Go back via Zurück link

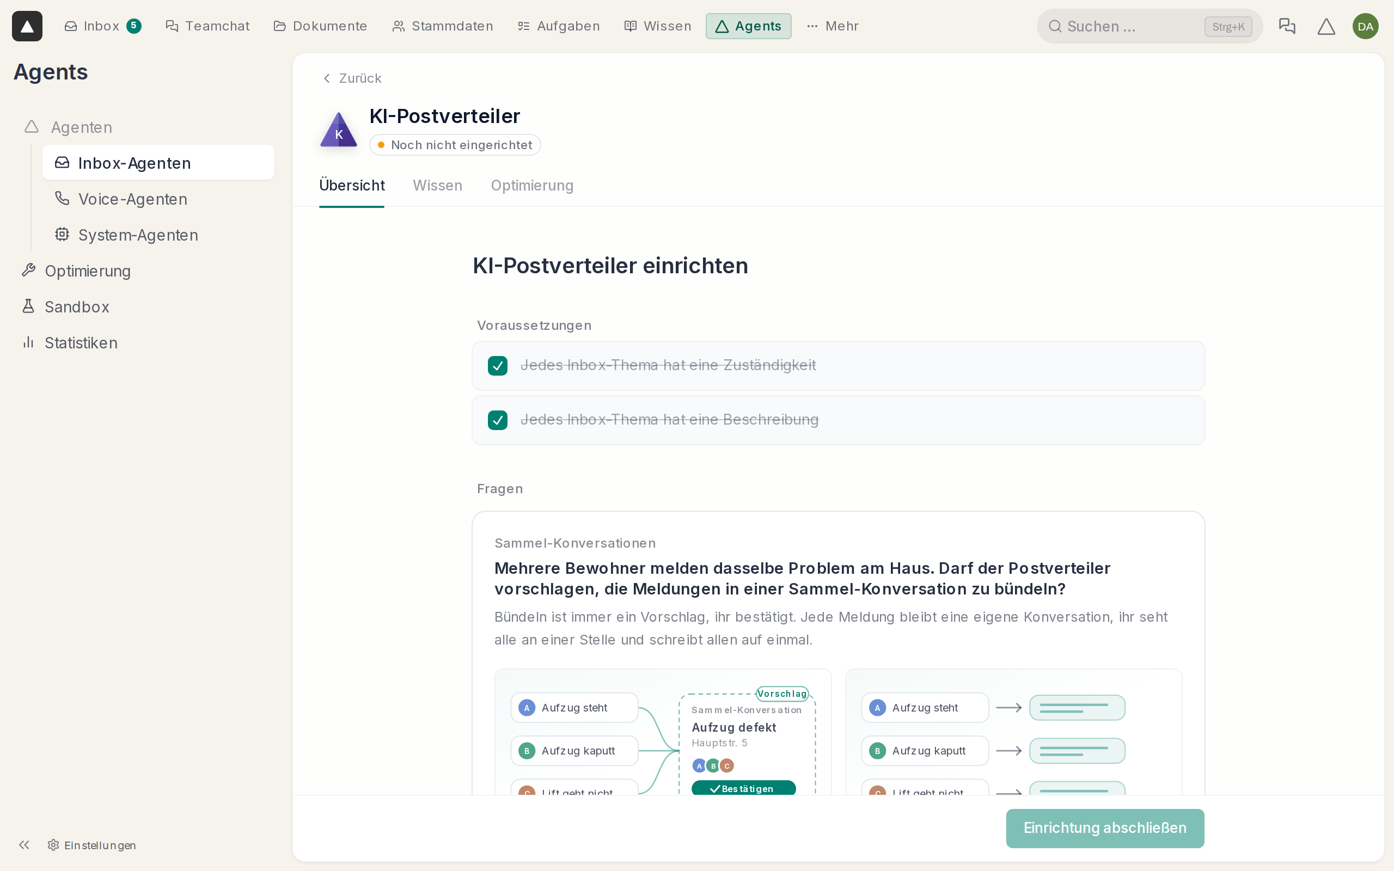[352, 78]
